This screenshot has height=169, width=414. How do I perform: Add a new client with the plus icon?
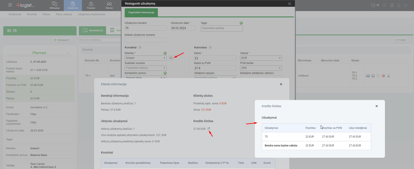165,53
